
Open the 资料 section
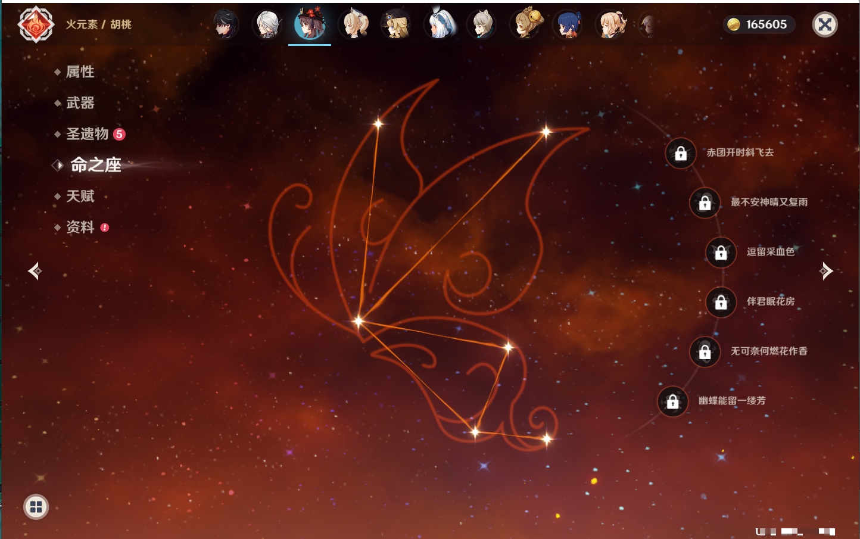tap(80, 227)
